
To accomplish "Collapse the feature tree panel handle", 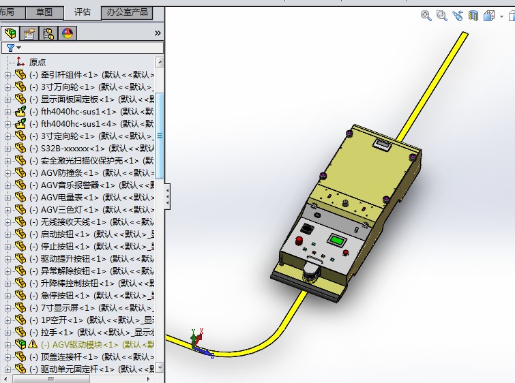I will tap(168, 196).
